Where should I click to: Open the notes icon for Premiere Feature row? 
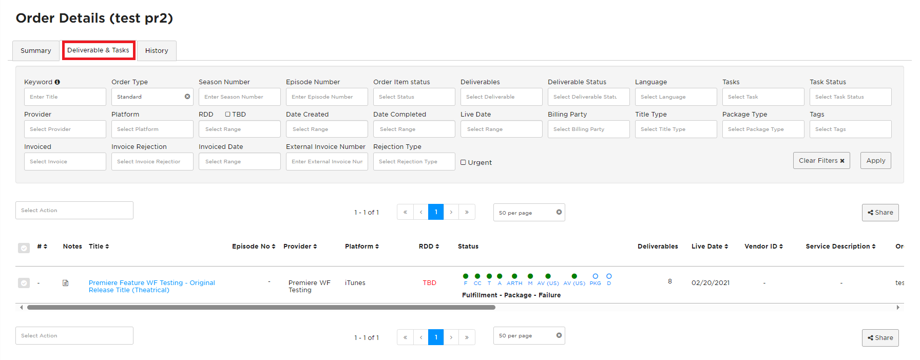[66, 283]
